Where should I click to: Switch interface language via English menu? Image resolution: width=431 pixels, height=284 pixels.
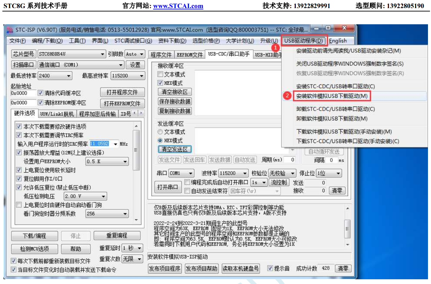point(338,41)
